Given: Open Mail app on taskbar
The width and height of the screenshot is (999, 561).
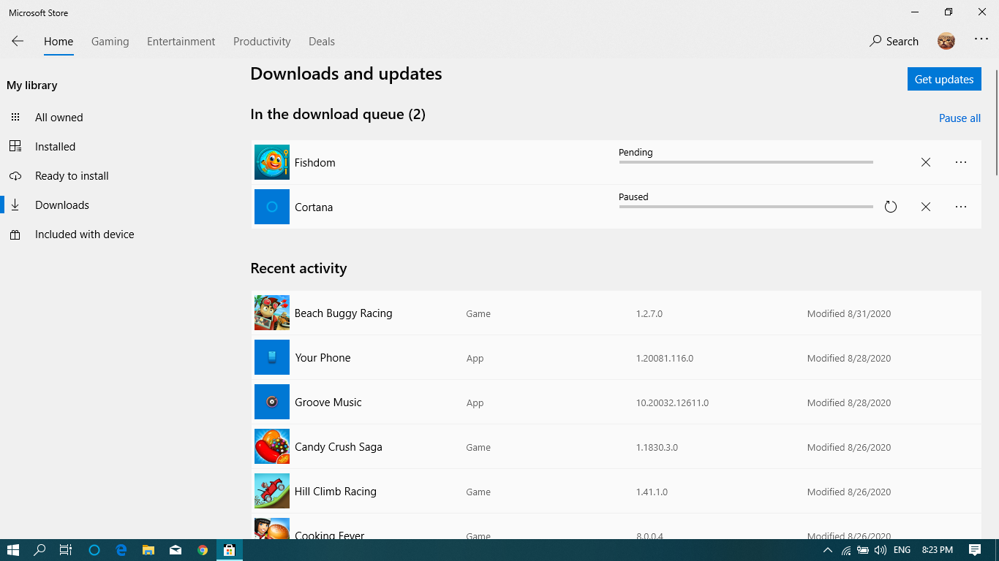Looking at the screenshot, I should pos(176,550).
